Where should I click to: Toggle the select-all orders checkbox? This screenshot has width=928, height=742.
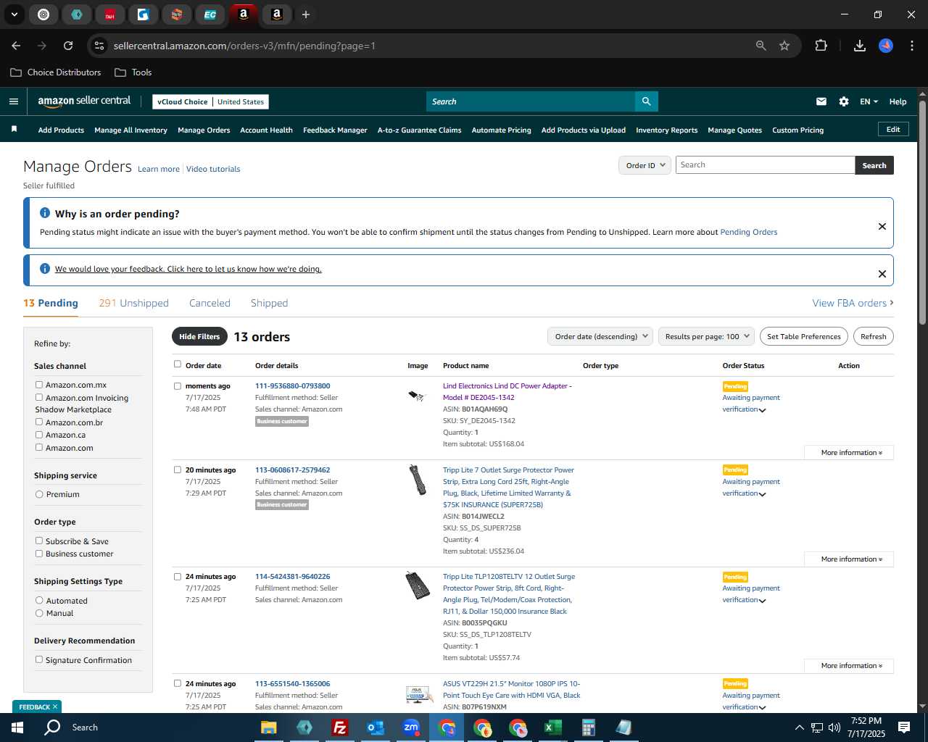[x=178, y=364]
